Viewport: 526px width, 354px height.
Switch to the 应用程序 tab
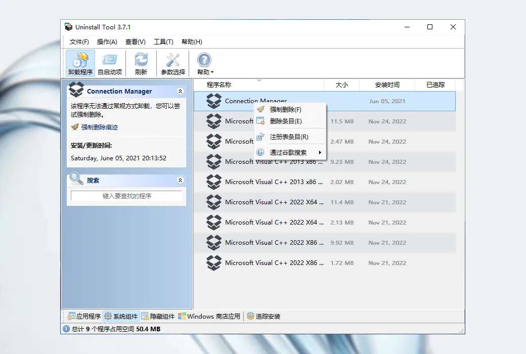click(x=84, y=316)
